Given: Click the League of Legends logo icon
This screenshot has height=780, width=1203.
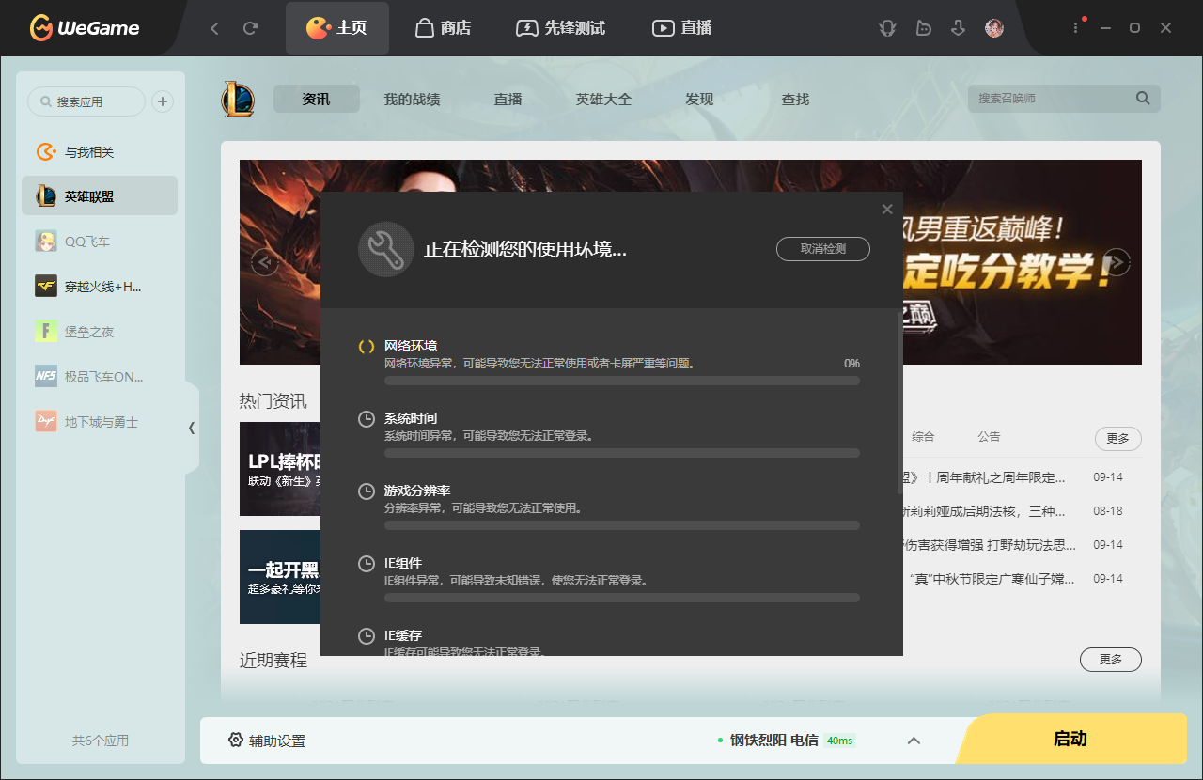Looking at the screenshot, I should click(x=238, y=99).
